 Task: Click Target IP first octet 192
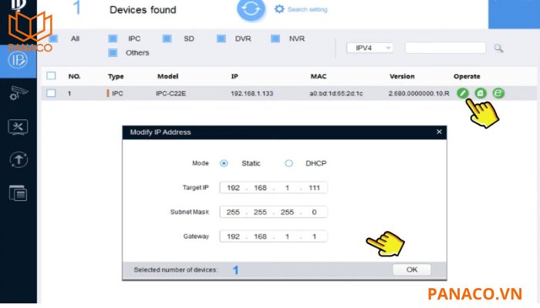pos(233,188)
